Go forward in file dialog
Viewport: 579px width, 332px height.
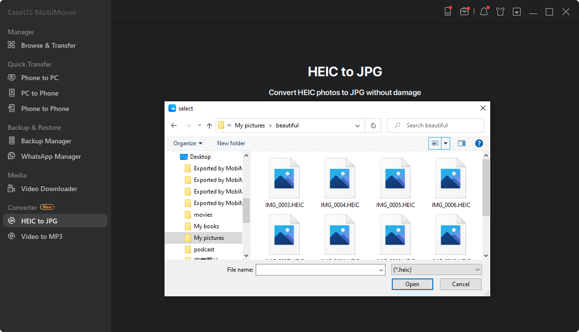[188, 125]
